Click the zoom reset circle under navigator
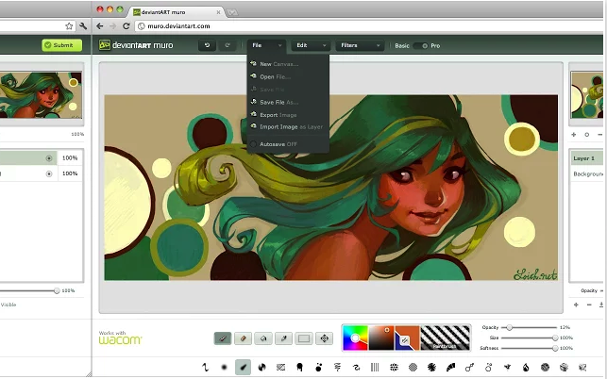Viewport: 607px width, 379px height. 587,135
